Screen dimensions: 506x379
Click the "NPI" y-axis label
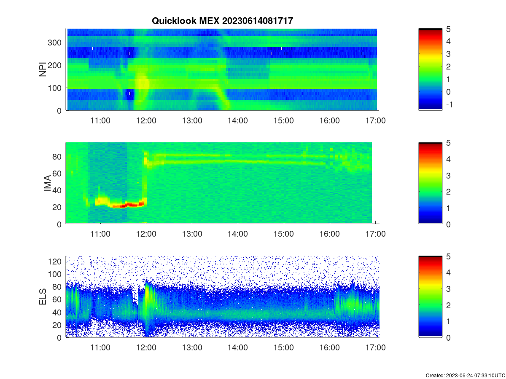[43, 69]
